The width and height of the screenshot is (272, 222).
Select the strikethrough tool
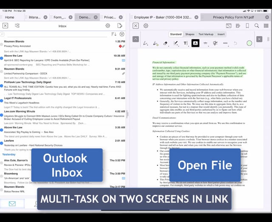(x=205, y=43)
